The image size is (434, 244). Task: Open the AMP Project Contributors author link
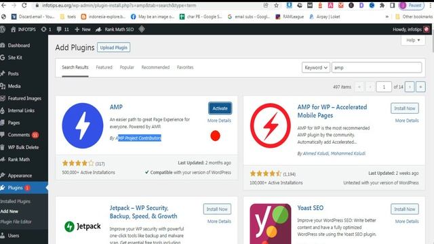click(138, 138)
